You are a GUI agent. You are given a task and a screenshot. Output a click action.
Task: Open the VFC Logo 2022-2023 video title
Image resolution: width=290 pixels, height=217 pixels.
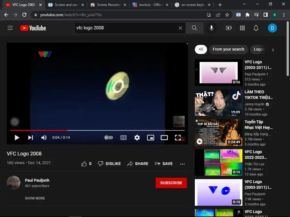256,155
